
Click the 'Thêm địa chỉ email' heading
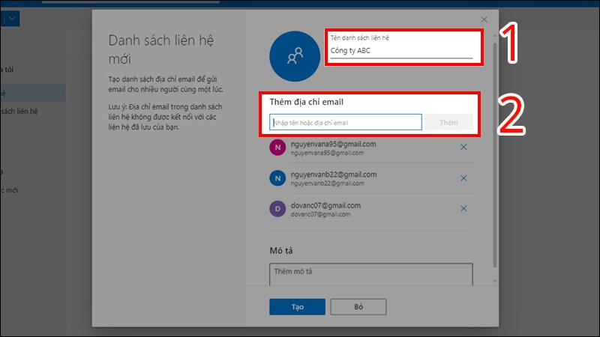click(306, 102)
